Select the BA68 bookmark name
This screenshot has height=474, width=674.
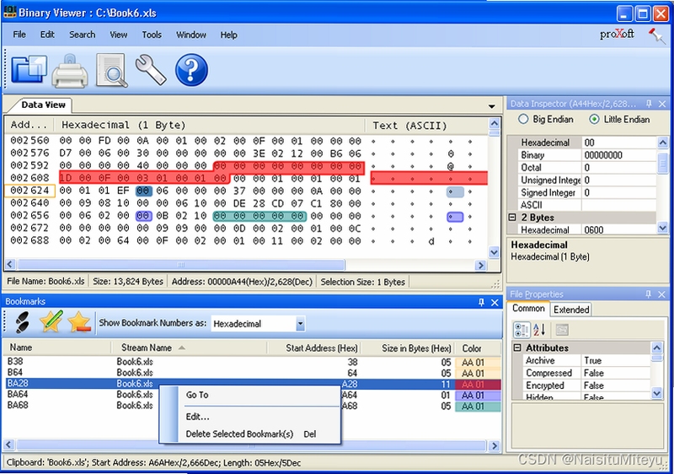click(x=18, y=405)
